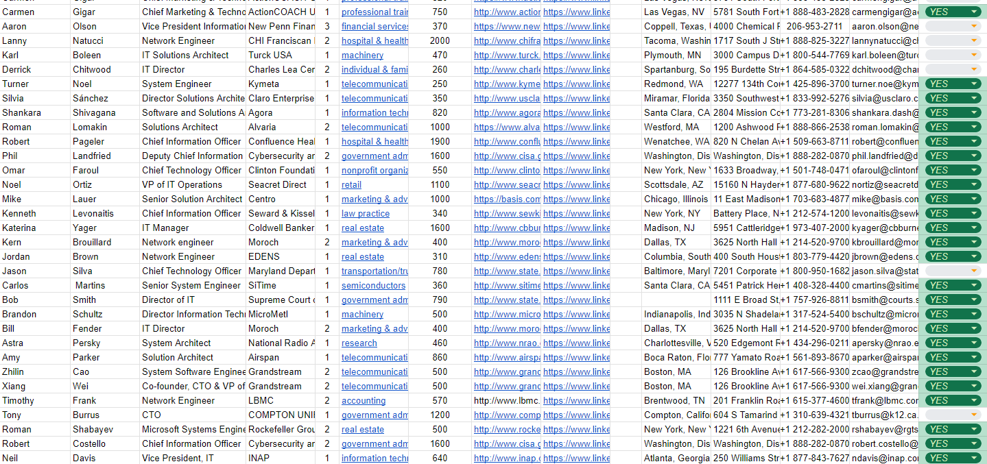Viewport: 987px width, 464px height.
Task: Select the last name cell 'Chitwood'
Action: pos(105,69)
